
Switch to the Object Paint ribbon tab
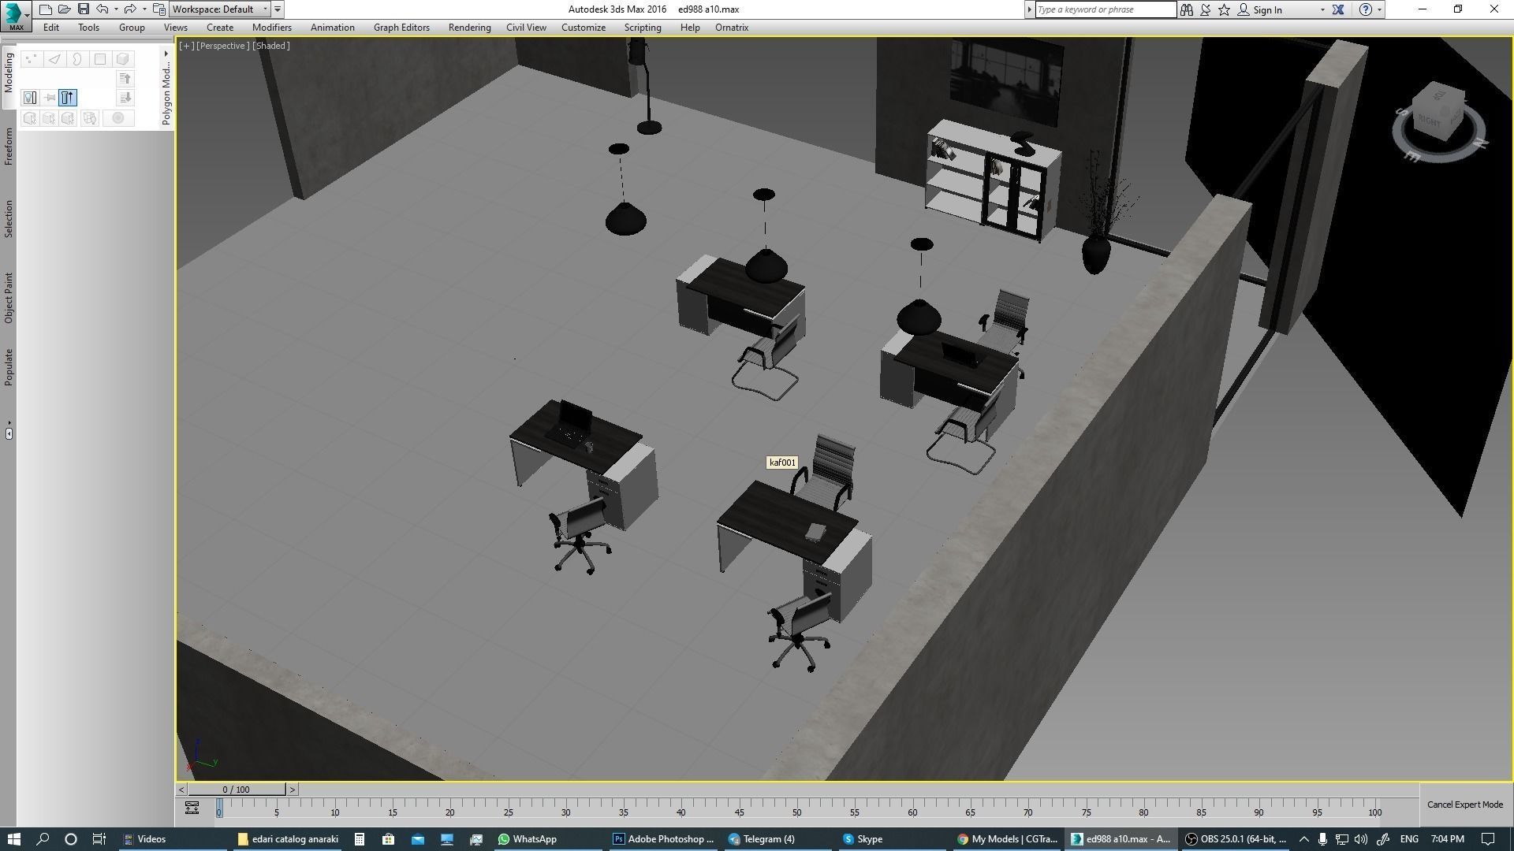pyautogui.click(x=9, y=298)
